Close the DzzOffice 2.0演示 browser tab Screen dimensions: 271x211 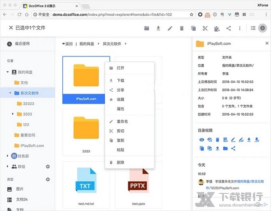[x=77, y=6]
